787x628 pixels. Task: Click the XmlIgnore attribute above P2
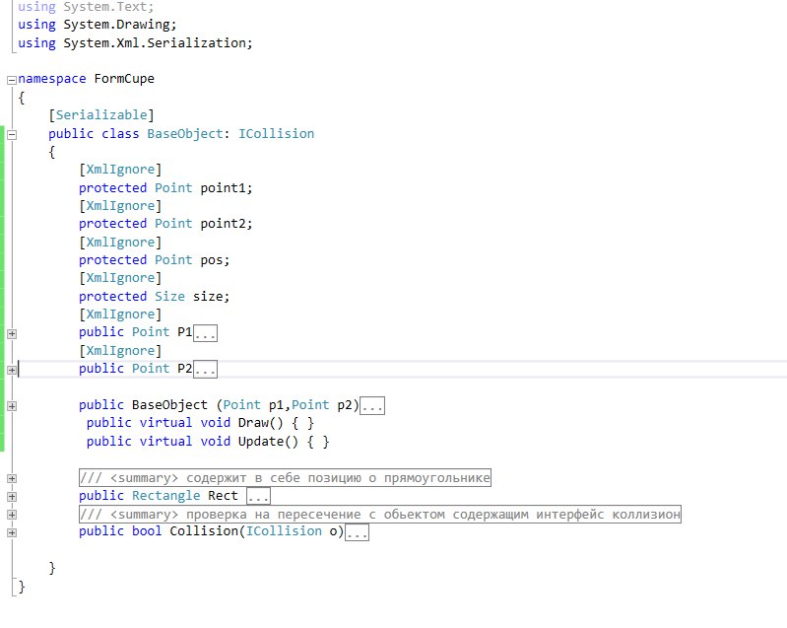[120, 351]
